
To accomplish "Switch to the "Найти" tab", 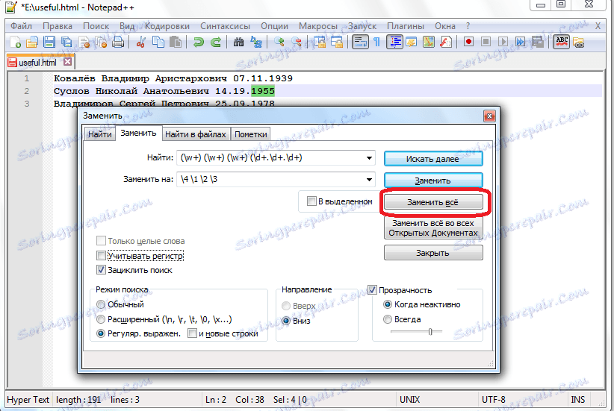I will (100, 134).
